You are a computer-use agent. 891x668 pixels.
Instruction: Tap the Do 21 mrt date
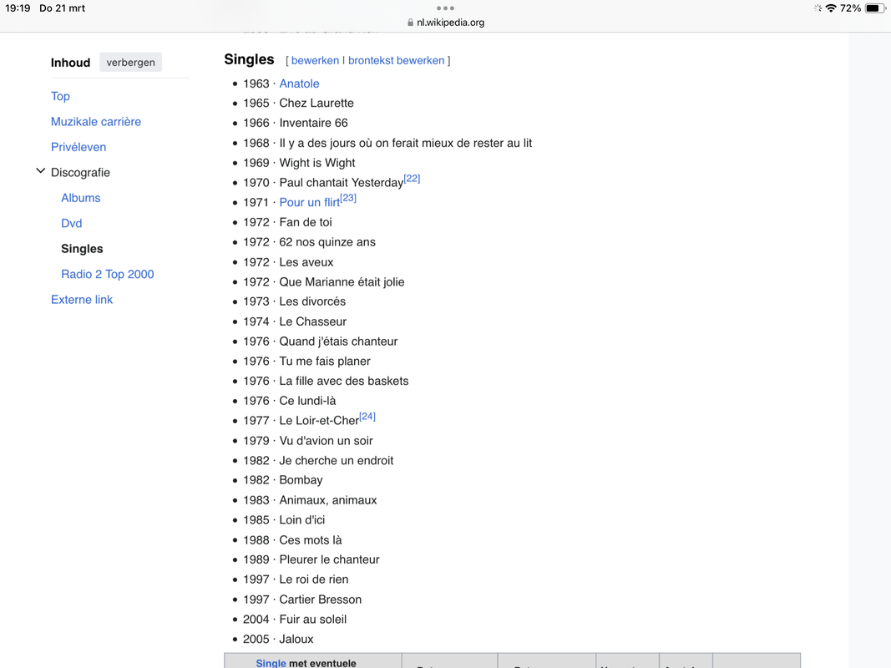(x=62, y=8)
